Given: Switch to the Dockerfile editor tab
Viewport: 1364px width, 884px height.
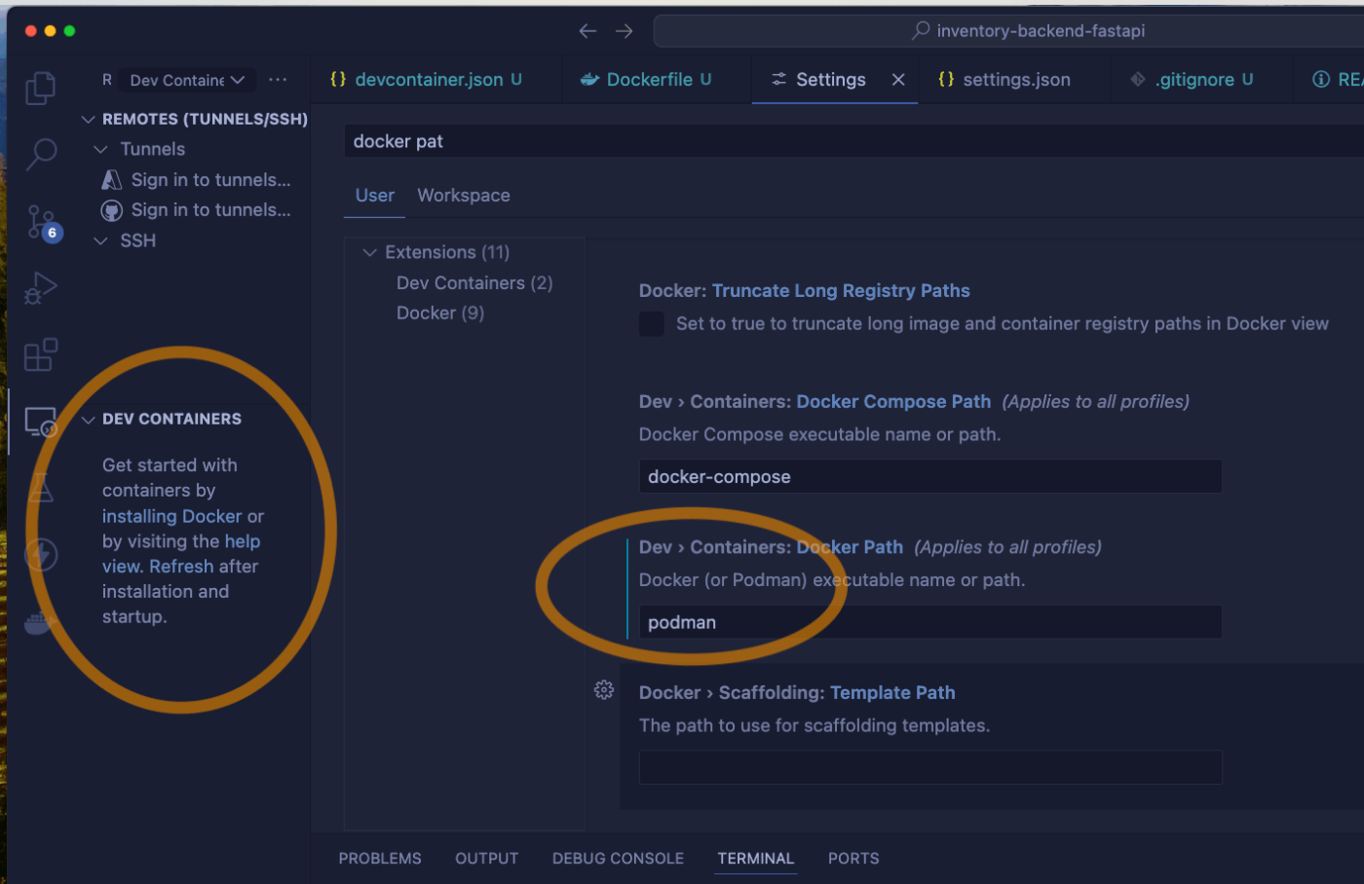Looking at the screenshot, I should (x=658, y=80).
